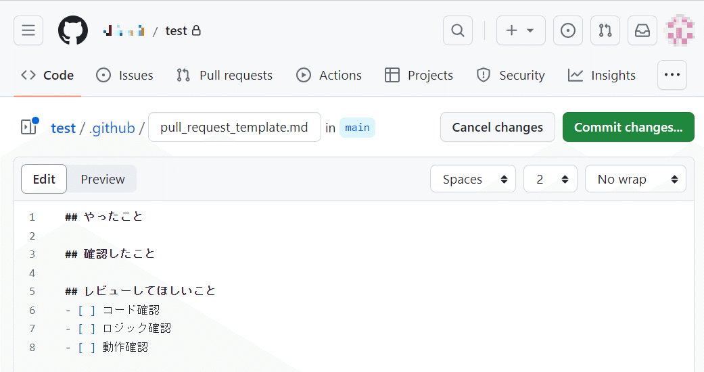Click the Commit changes button
The height and width of the screenshot is (372, 704).
tap(628, 127)
